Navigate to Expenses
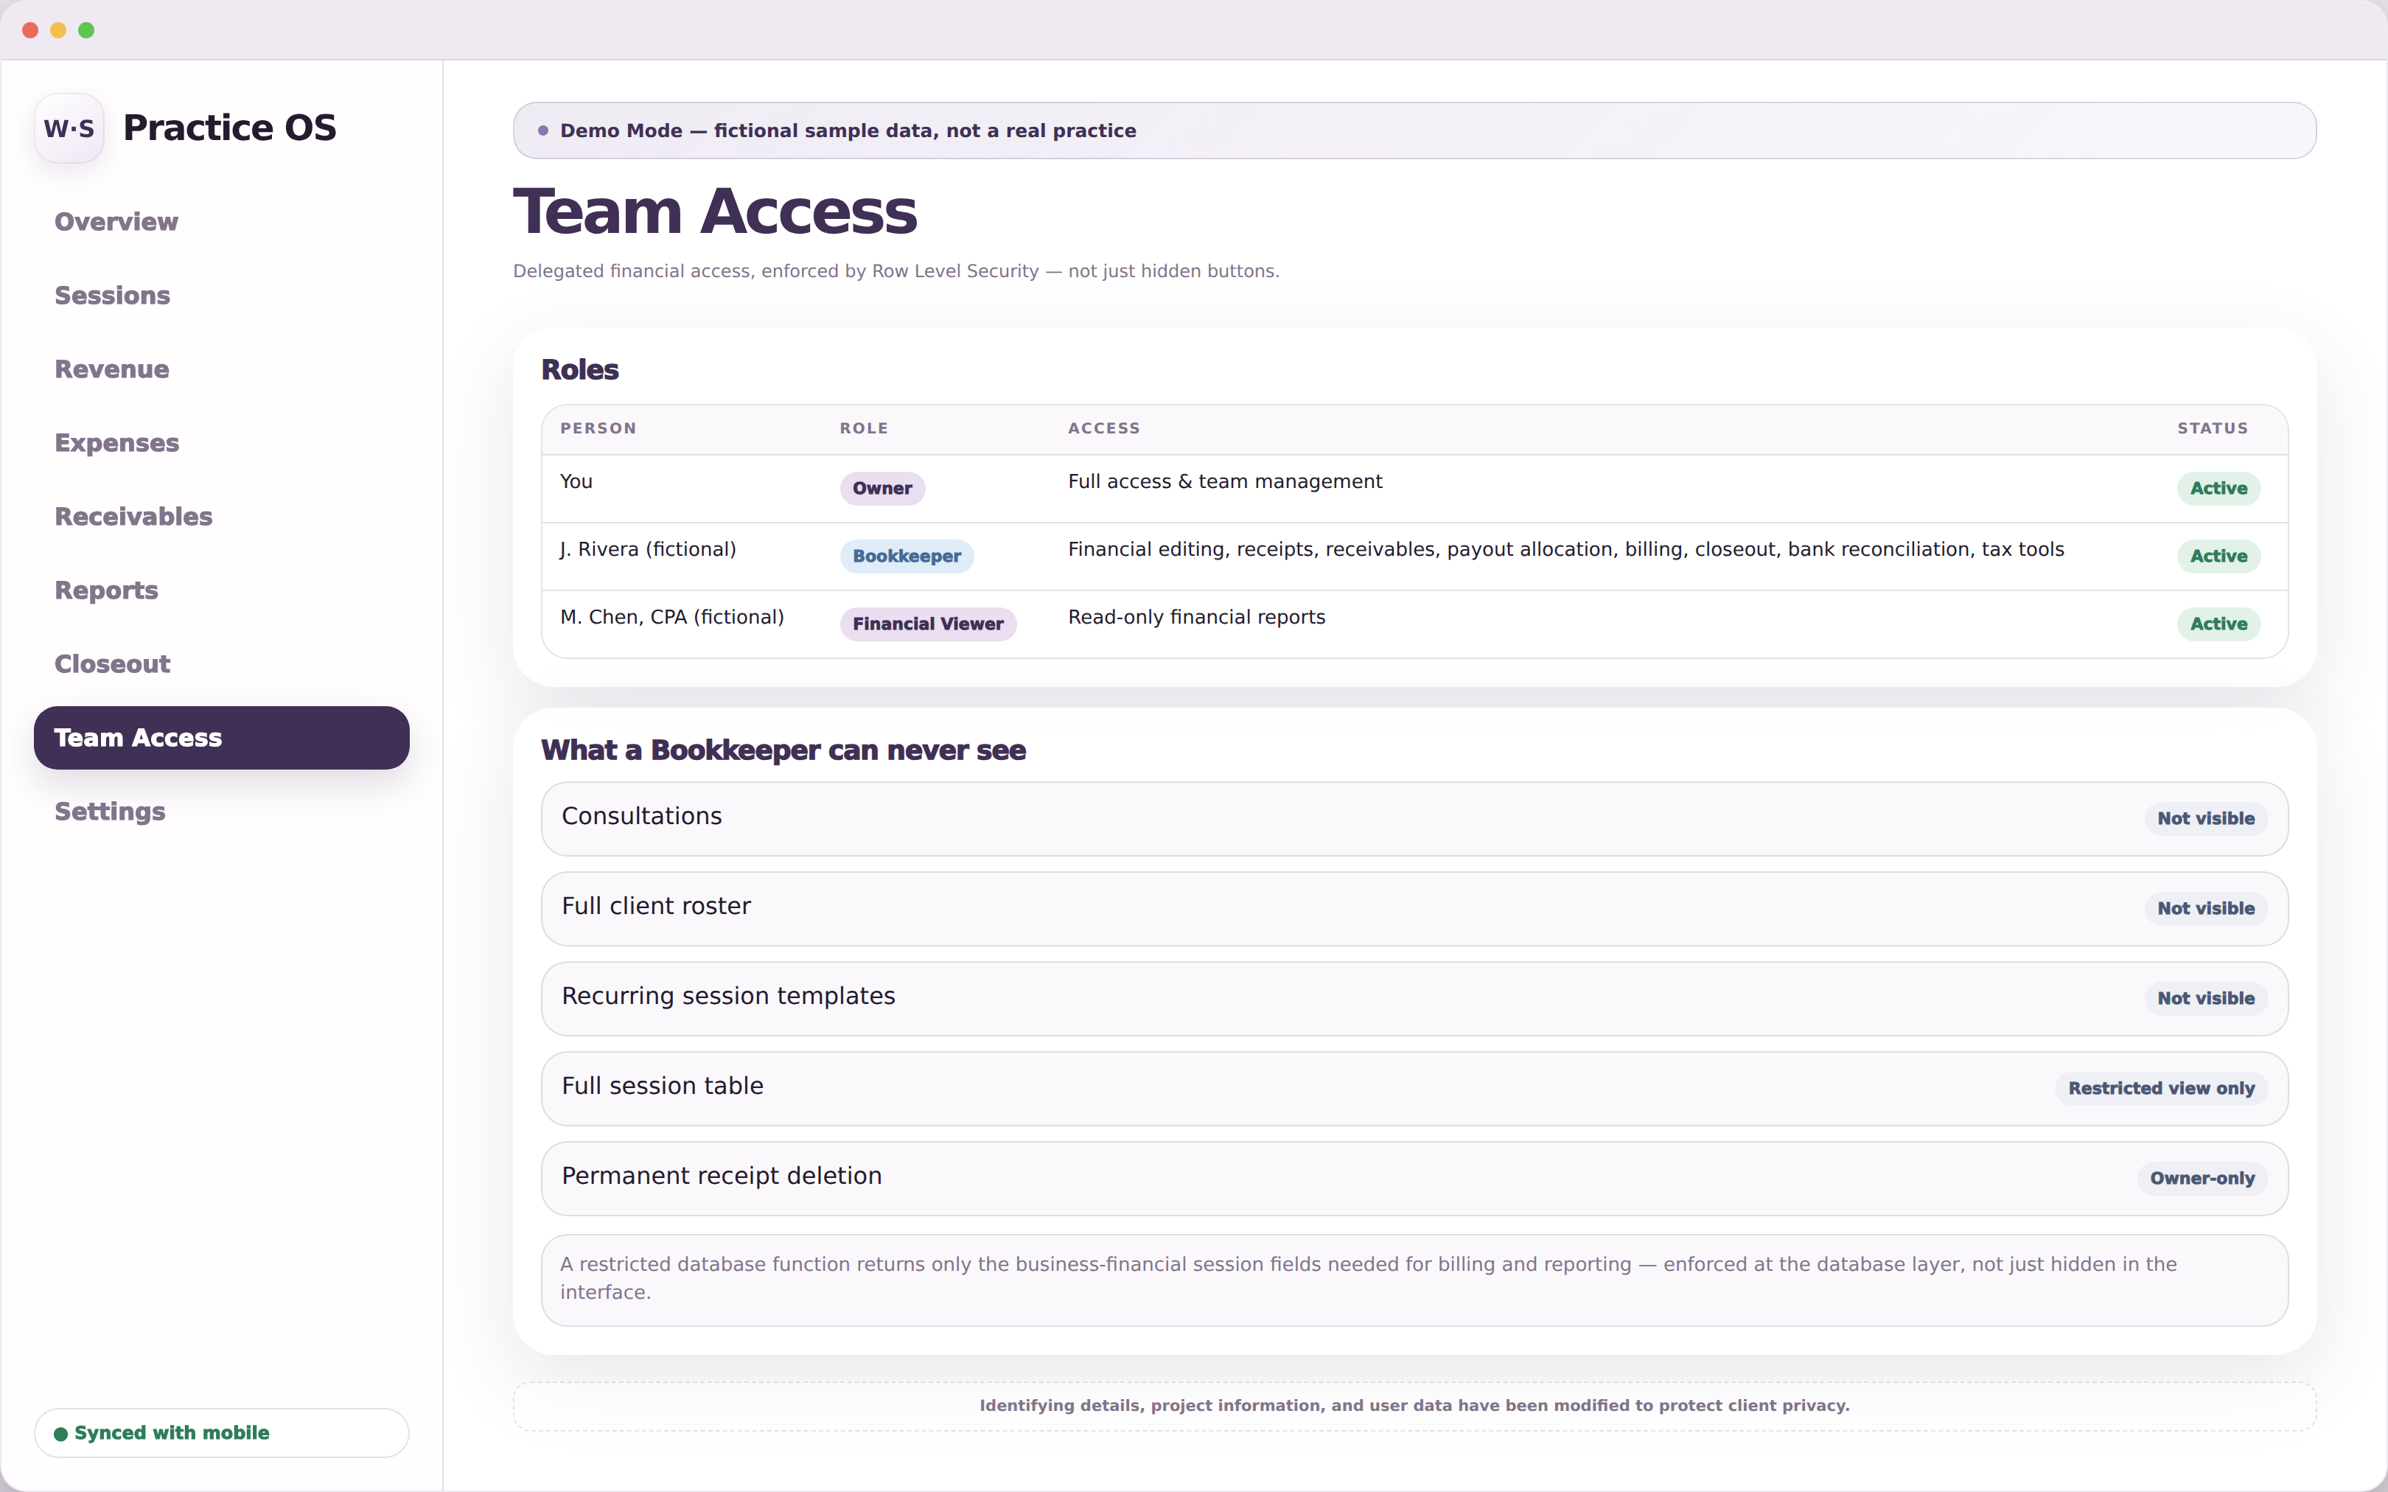 116,443
